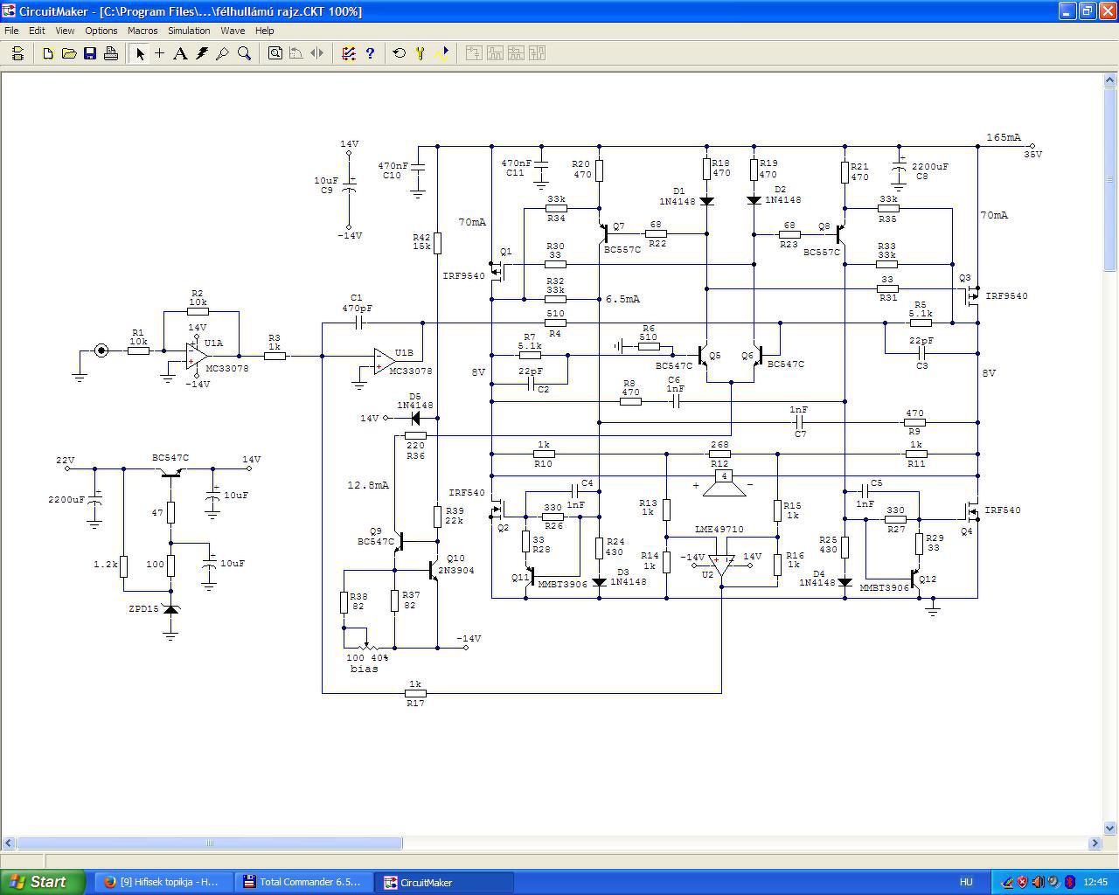Click the horizontal scrollbar left arrow
The image size is (1119, 895).
pyautogui.click(x=9, y=843)
